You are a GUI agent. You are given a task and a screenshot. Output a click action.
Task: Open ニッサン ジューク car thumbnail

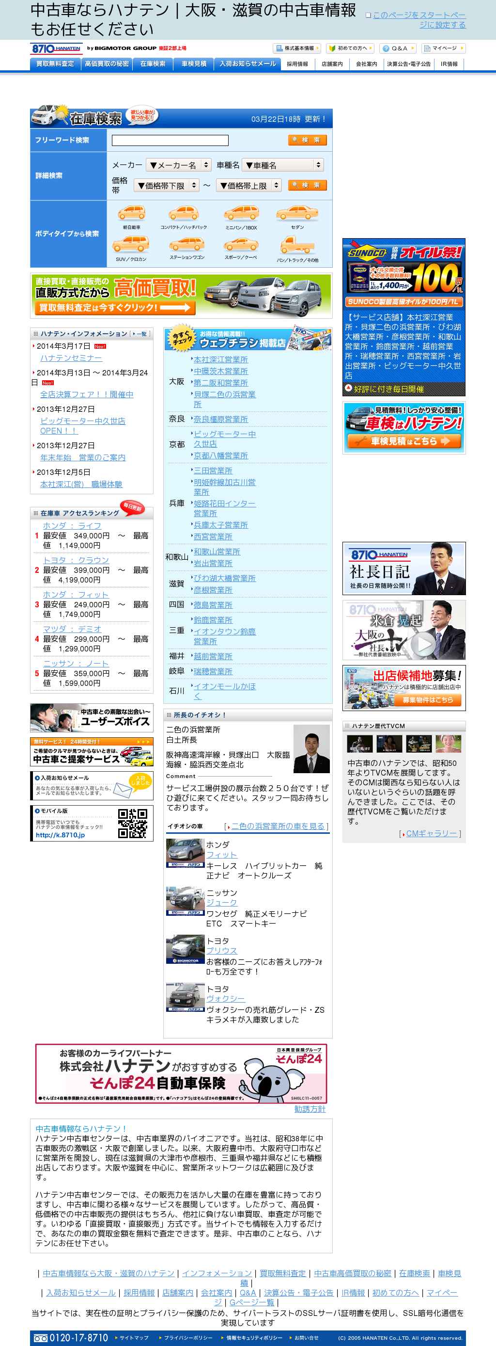point(185,901)
